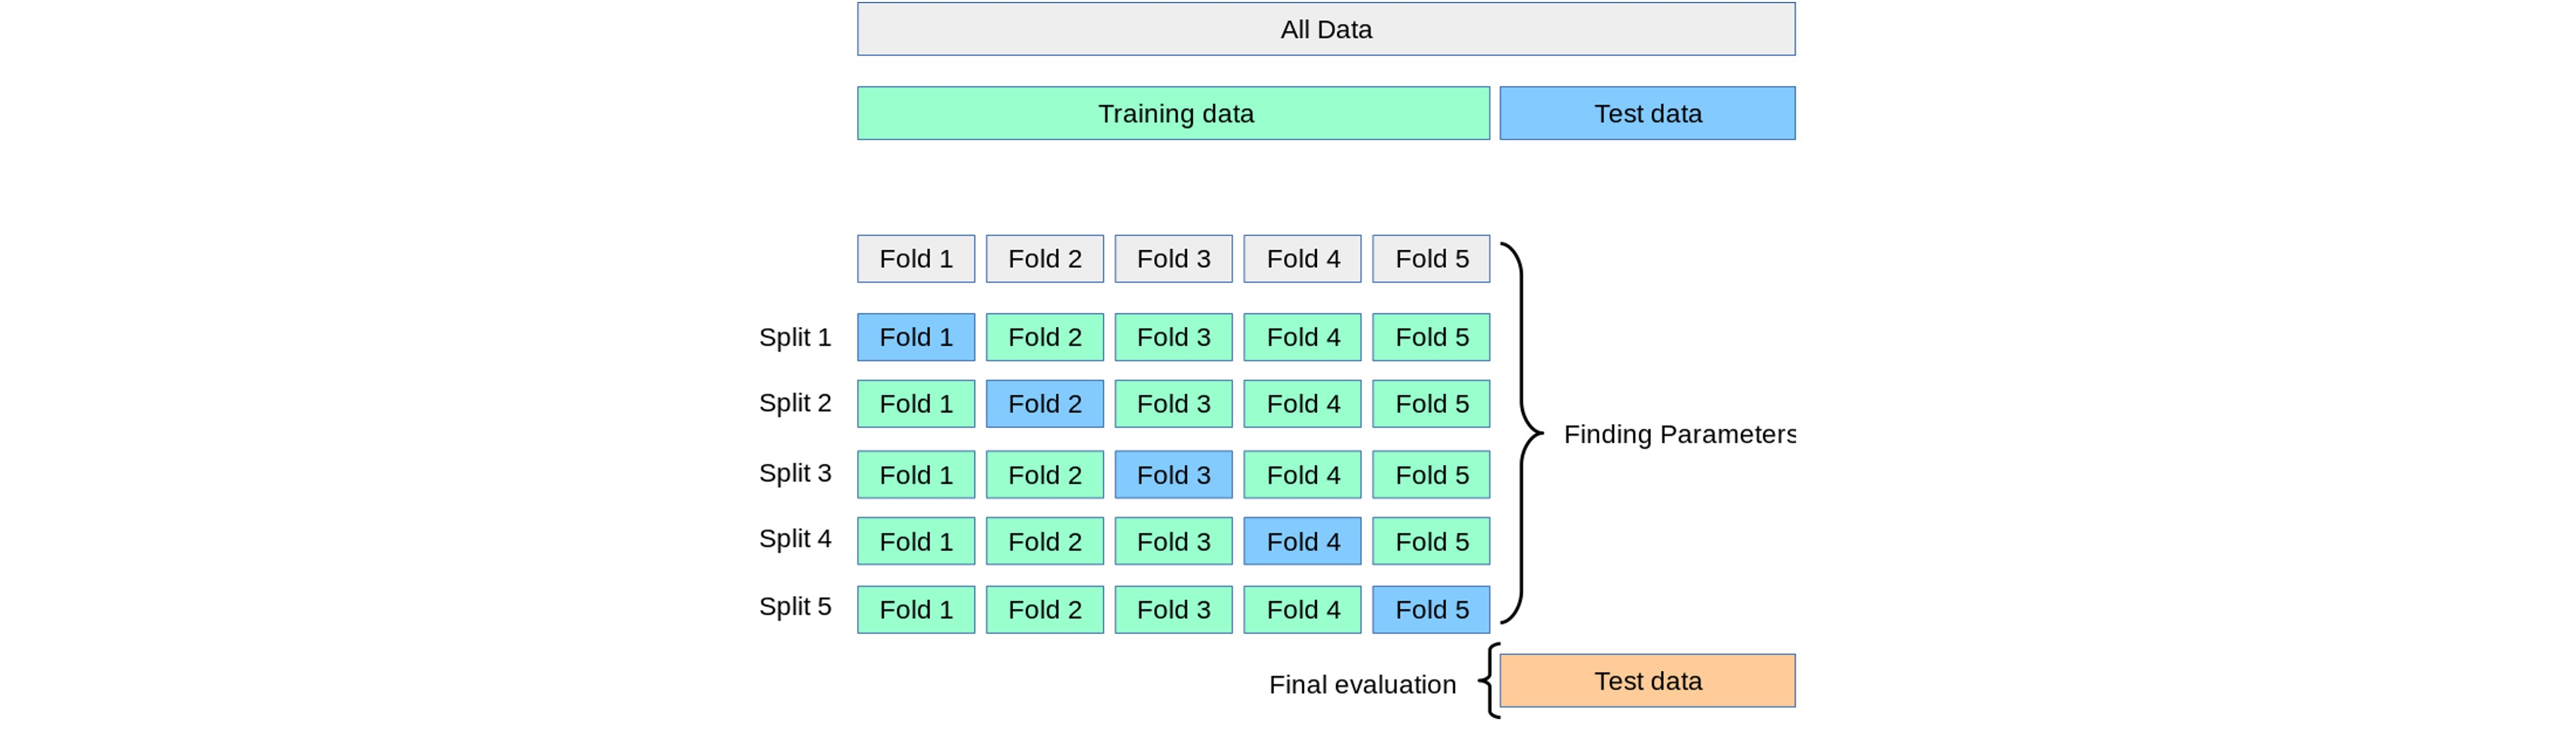Click the gray Fold 4 header box
Screen dimensions: 2576x740
click(x=1302, y=259)
